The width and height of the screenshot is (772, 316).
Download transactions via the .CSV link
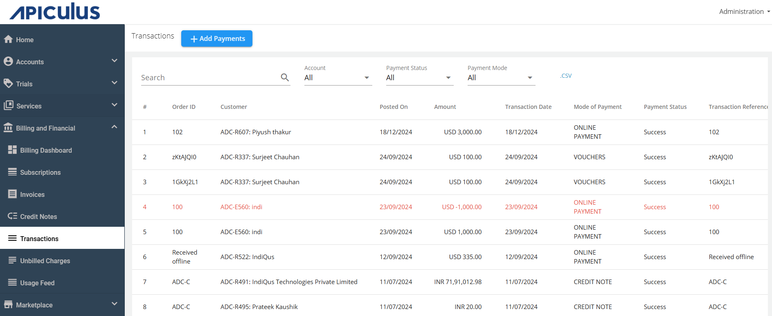[x=566, y=76]
